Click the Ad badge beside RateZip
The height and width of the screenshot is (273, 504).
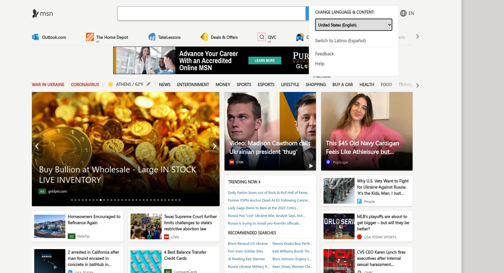pos(71,236)
